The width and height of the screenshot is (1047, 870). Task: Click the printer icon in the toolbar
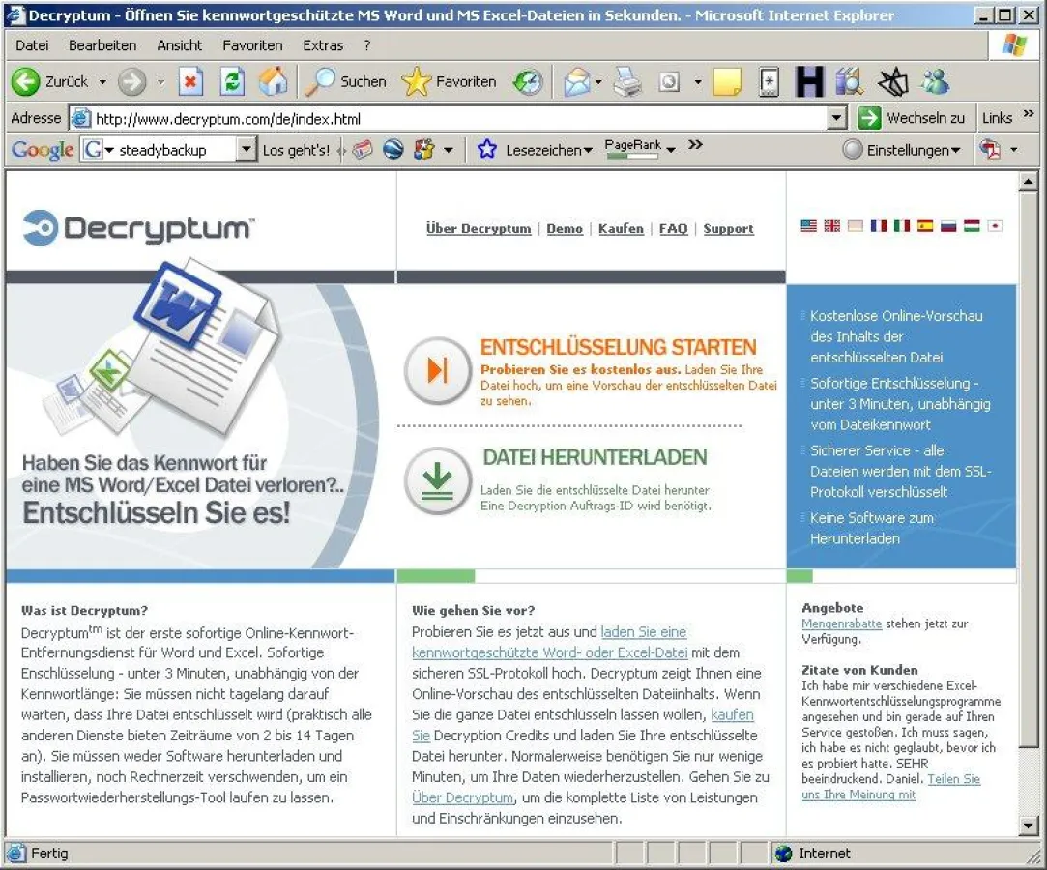(x=627, y=82)
